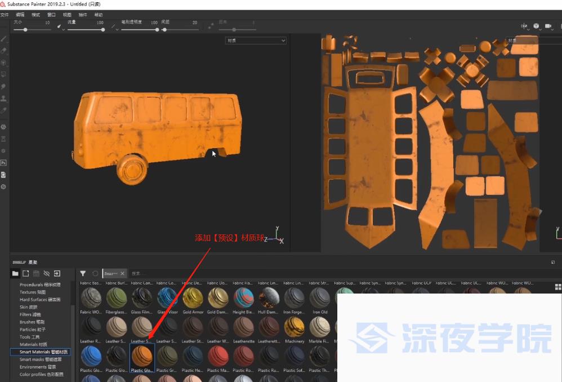Adjust the brush flow slider
This screenshot has width=562, height=382.
click(x=86, y=29)
